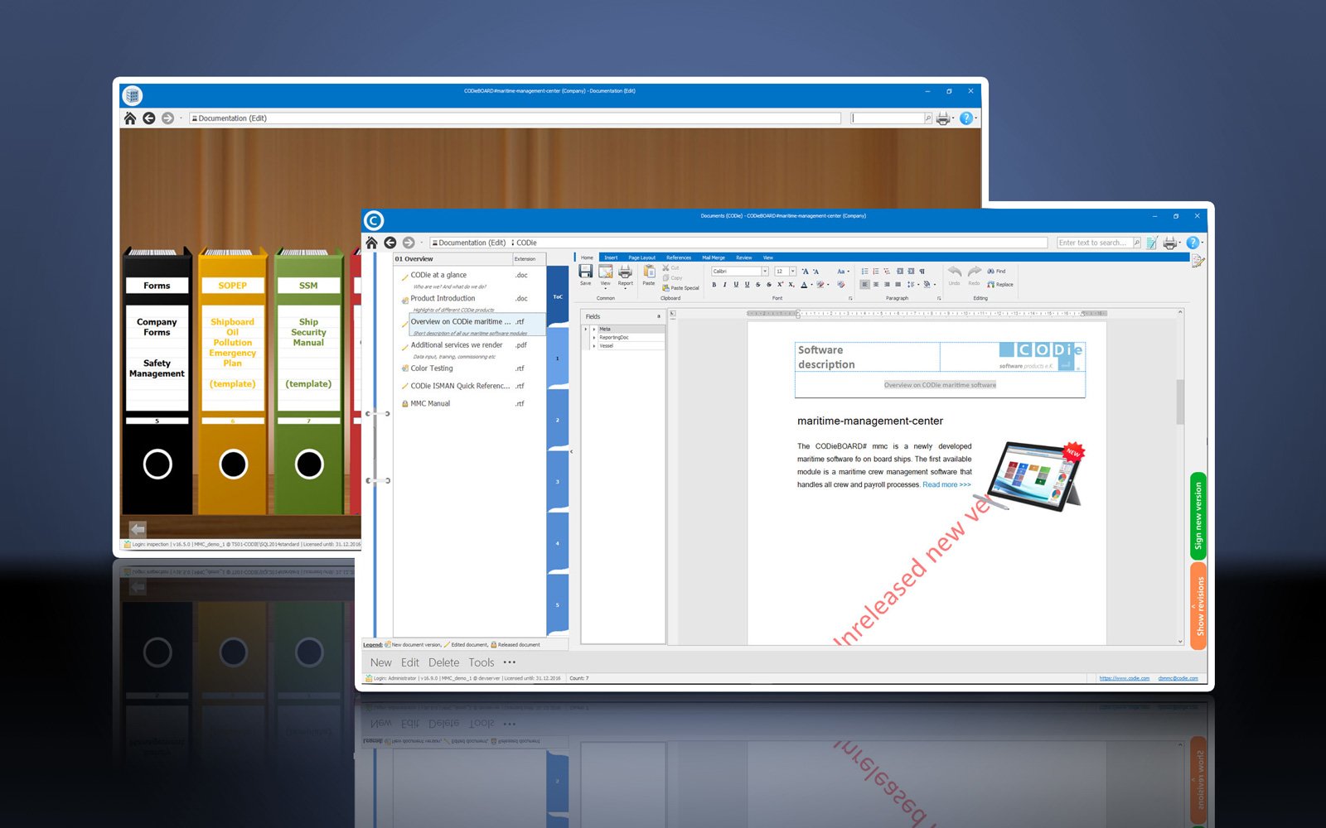The image size is (1326, 828).
Task: Expand the Meta field node
Action: click(594, 329)
